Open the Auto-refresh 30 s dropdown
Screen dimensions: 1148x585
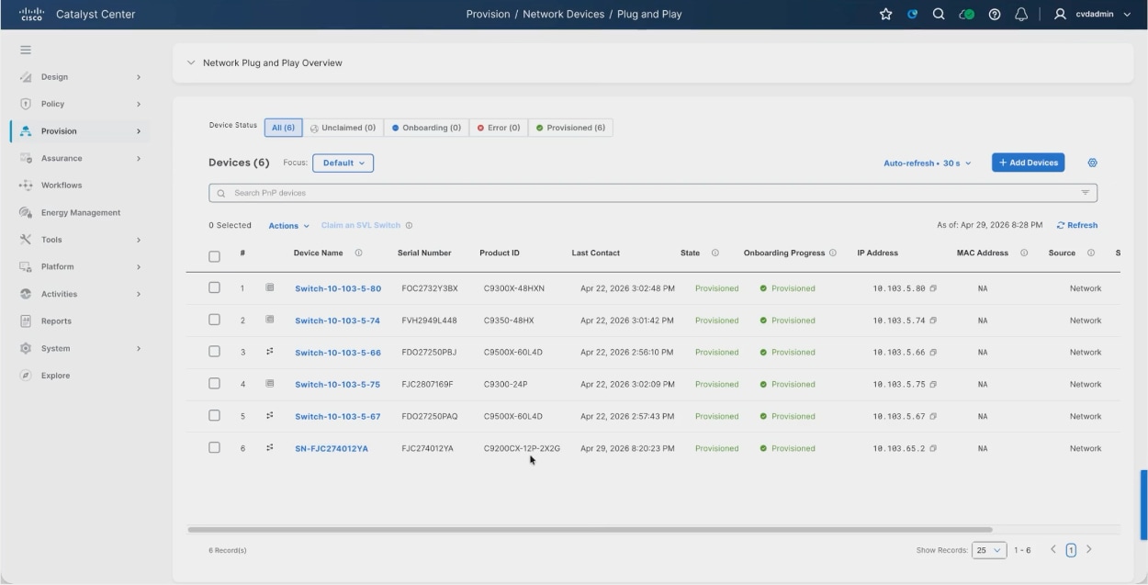coord(927,163)
